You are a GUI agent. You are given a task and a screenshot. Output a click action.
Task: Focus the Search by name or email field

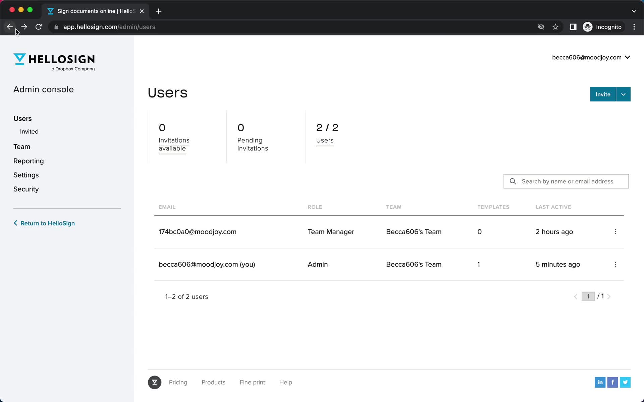566,181
